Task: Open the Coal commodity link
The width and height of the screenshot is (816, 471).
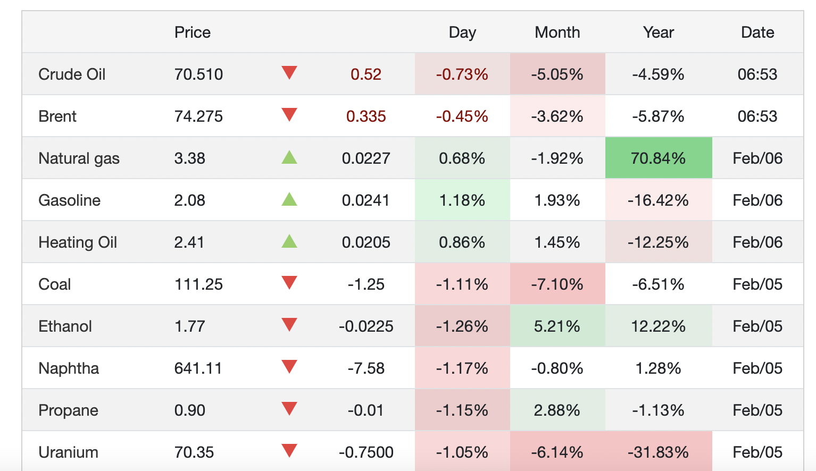Action: coord(54,284)
